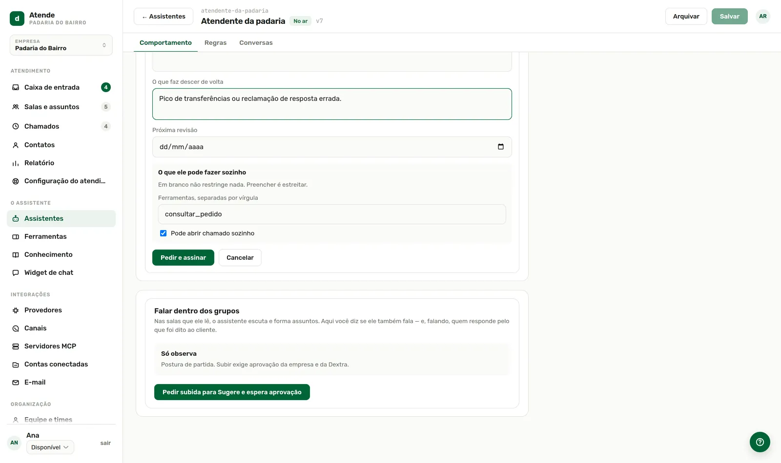Click the Conhecimento book icon
Viewport: 781px width, 463px height.
(x=16, y=254)
